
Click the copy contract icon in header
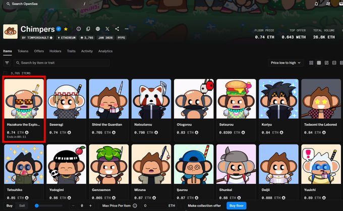point(88,29)
